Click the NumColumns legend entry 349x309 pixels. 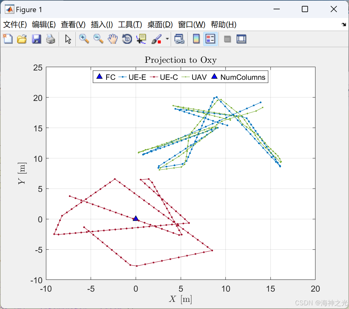[x=238, y=77]
